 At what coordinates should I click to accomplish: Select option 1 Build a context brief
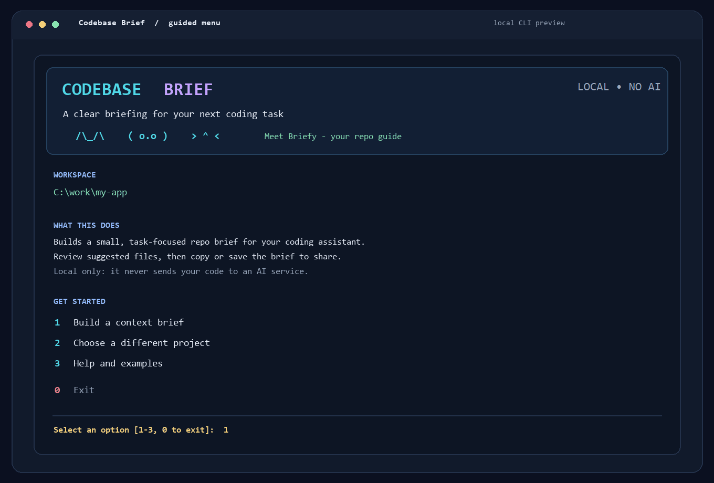[x=119, y=322]
